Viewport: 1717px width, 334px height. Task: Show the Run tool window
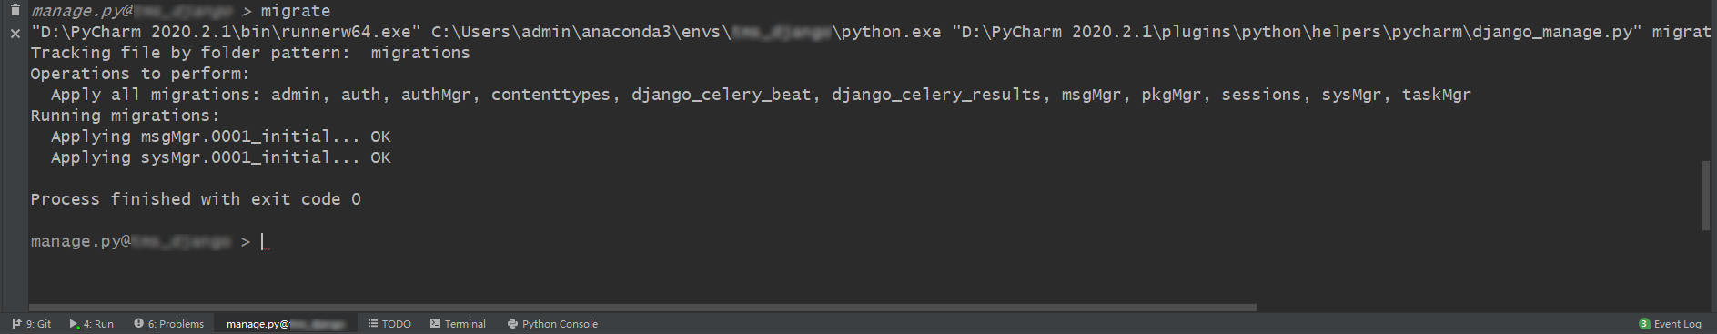(92, 324)
